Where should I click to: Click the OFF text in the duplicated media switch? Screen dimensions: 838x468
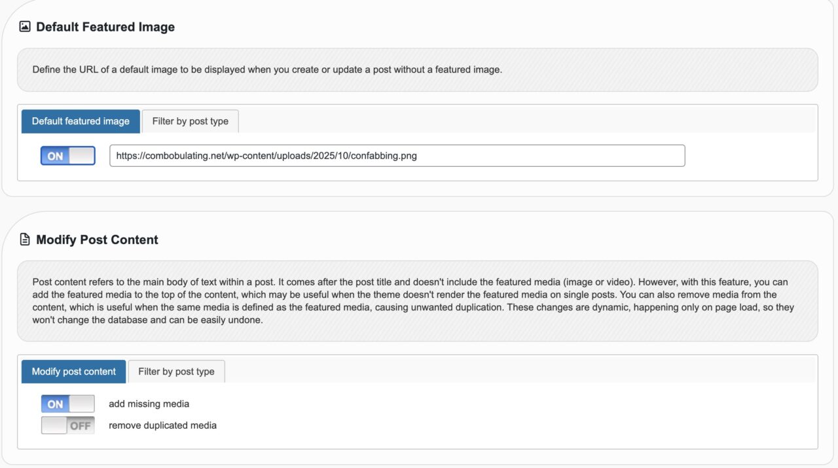(x=80, y=425)
